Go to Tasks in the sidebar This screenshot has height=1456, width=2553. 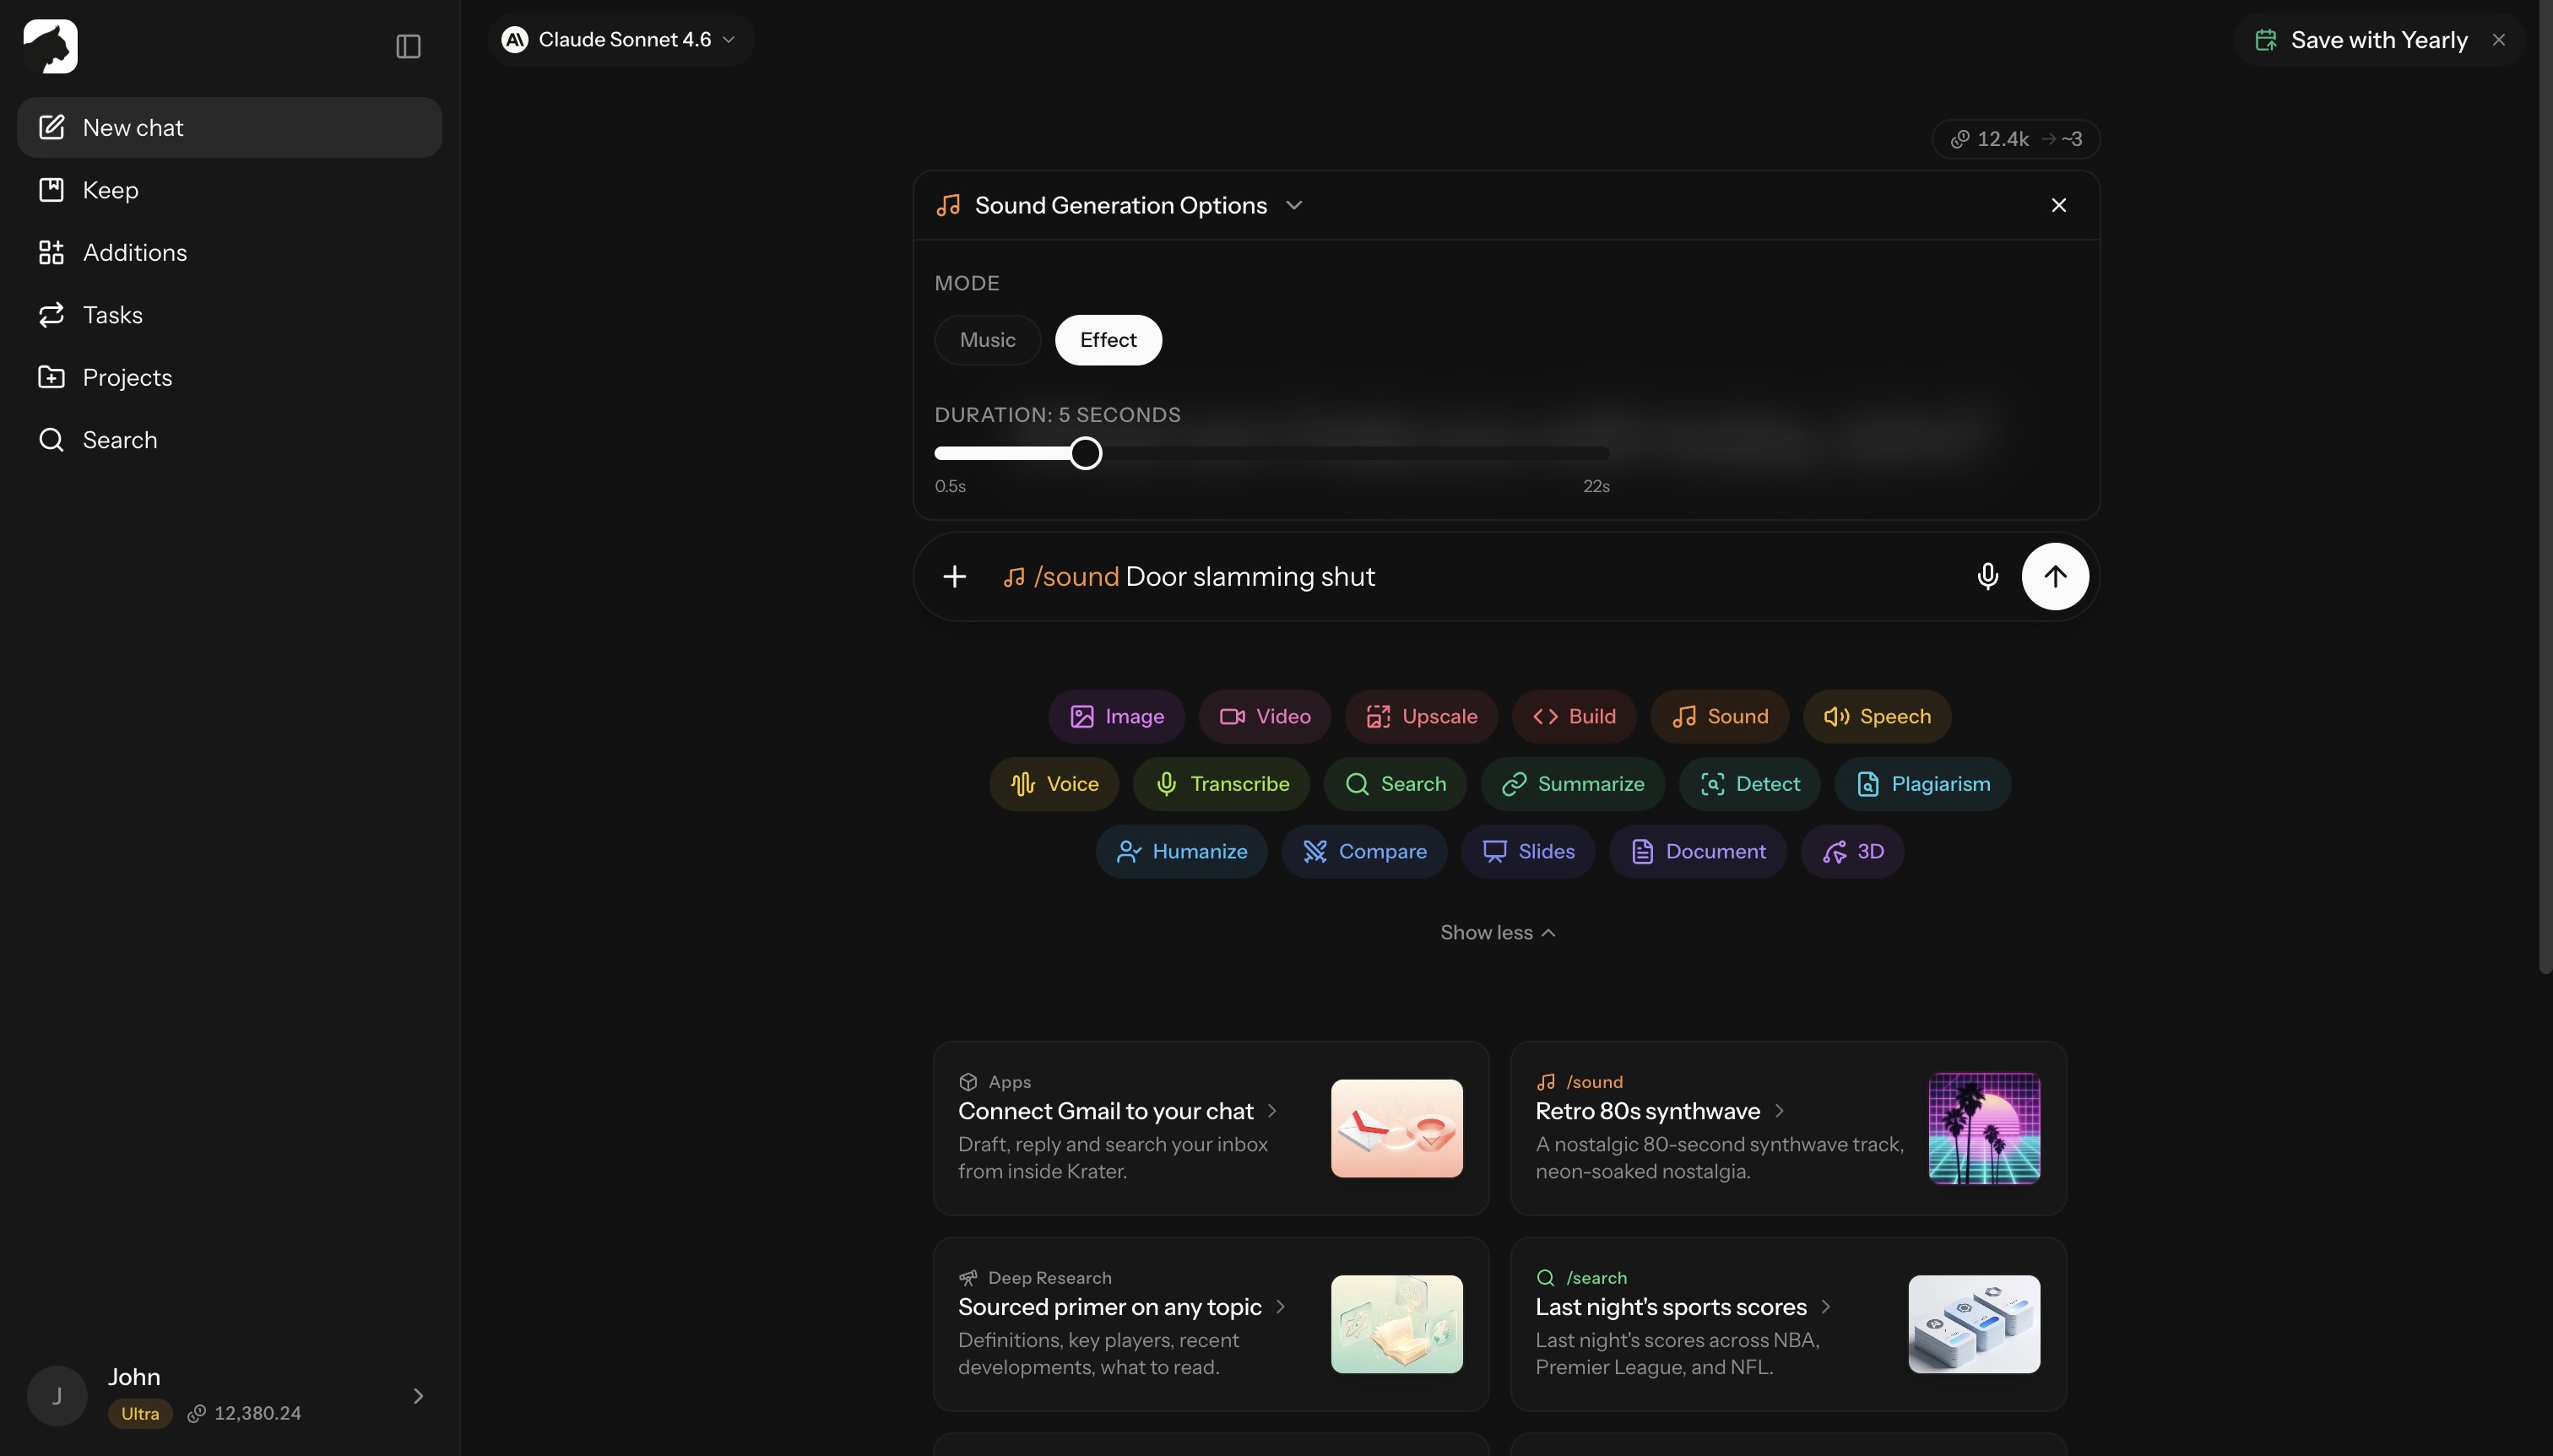click(x=229, y=315)
